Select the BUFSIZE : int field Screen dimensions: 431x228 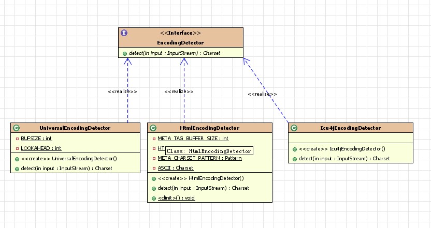pos(36,139)
